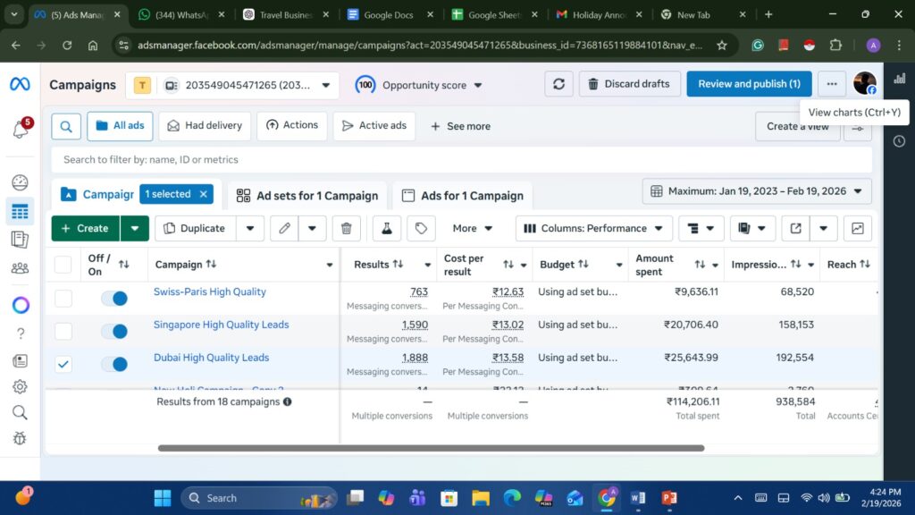This screenshot has height=515, width=915.
Task: Turn off Dubai High Quality Leads toggle
Action: pyautogui.click(x=114, y=365)
